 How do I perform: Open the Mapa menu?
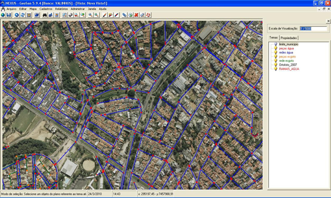[33, 9]
